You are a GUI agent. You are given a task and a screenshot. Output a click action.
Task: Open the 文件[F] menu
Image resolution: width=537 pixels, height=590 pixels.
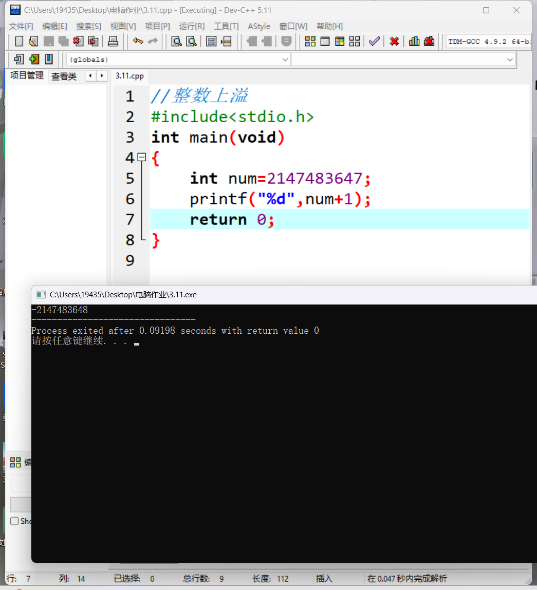tap(21, 26)
